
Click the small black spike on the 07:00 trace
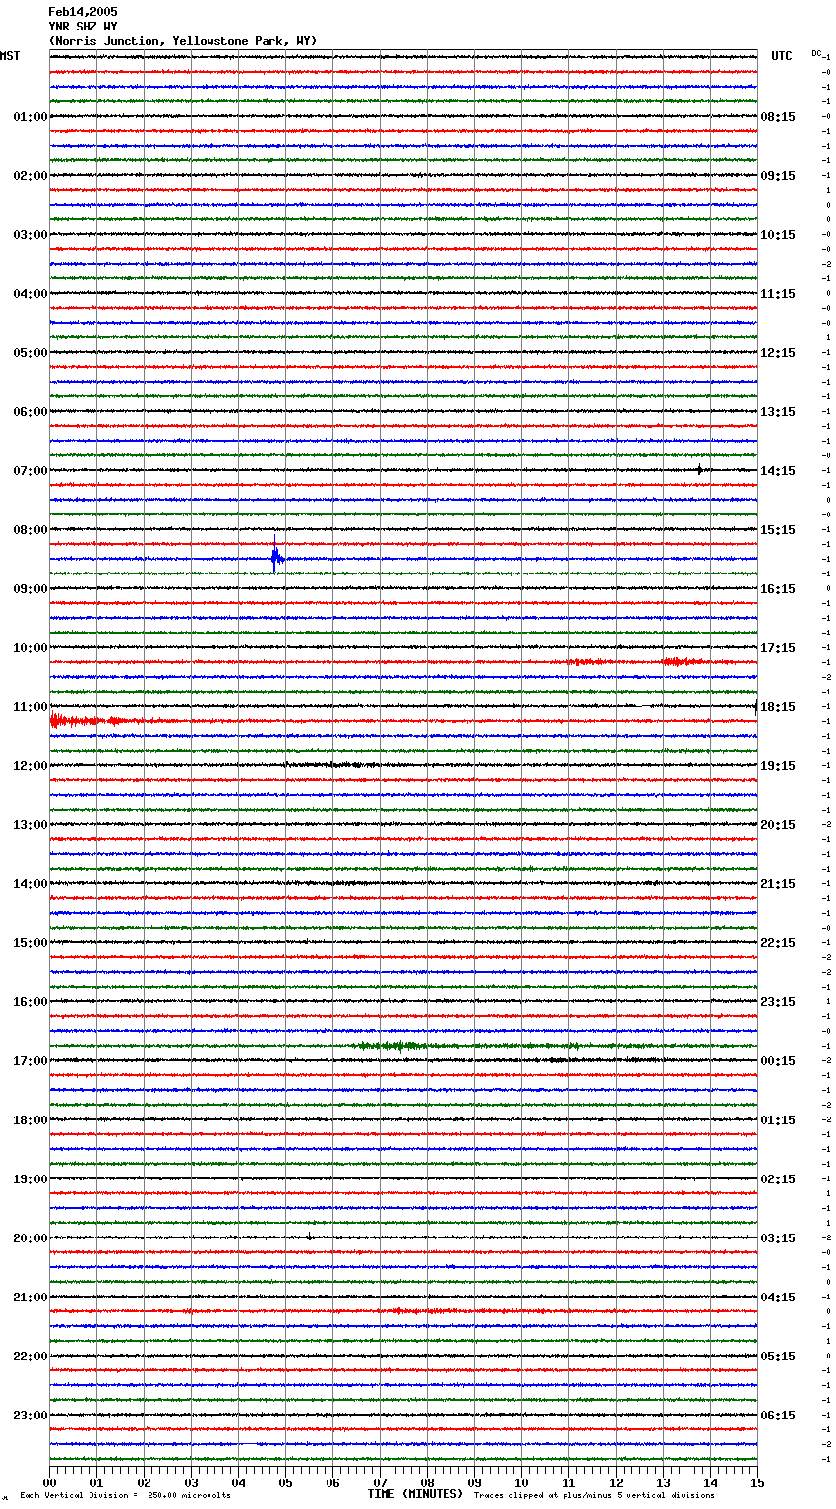[699, 470]
